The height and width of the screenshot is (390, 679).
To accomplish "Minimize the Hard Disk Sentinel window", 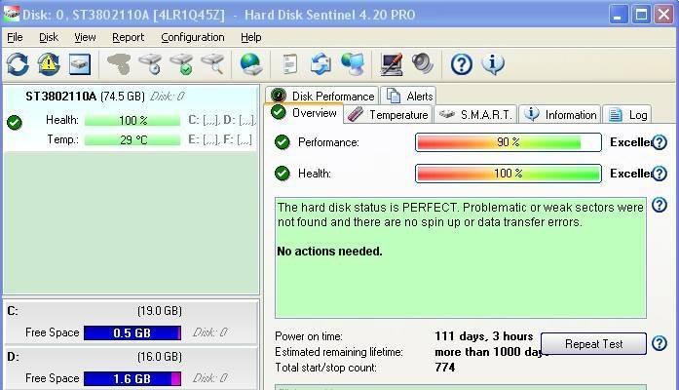I will 618,15.
